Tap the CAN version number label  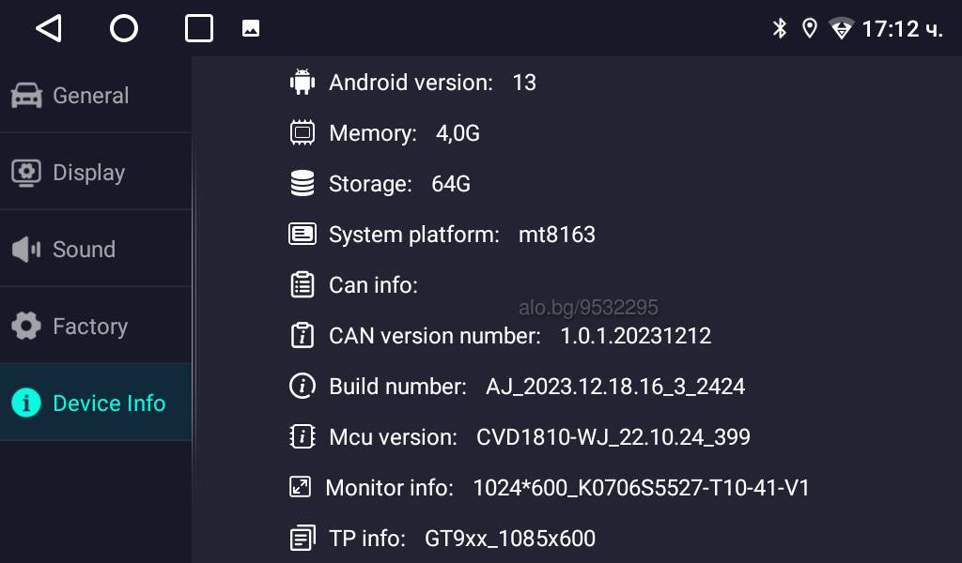435,336
